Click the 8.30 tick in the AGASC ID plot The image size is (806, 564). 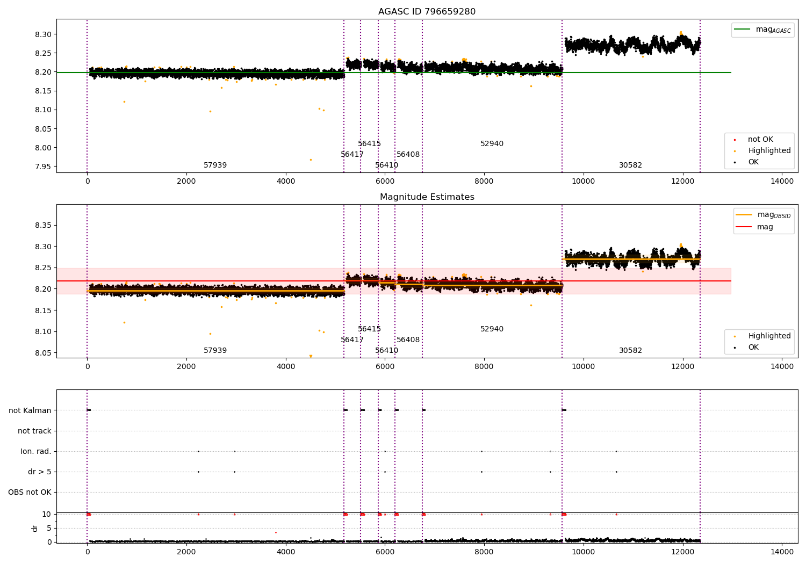pos(43,34)
